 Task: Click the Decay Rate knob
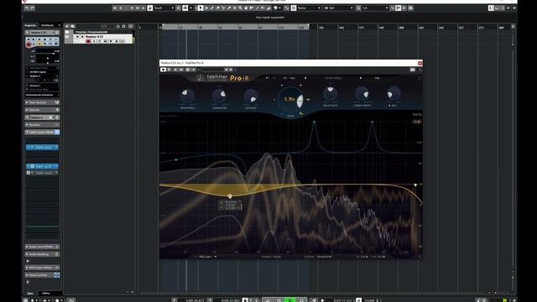tap(330, 93)
